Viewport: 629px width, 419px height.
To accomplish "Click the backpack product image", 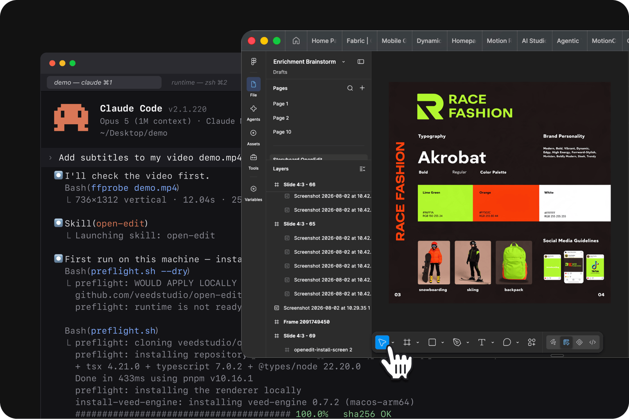I will (x=514, y=262).
